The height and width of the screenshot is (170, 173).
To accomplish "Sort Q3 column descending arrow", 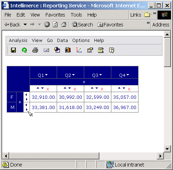I will click(x=97, y=88).
